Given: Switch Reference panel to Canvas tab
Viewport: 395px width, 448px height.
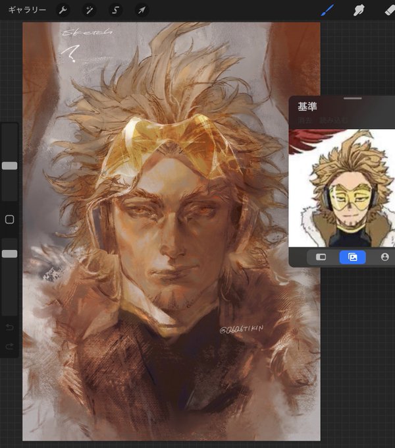Looking at the screenshot, I should (x=321, y=257).
